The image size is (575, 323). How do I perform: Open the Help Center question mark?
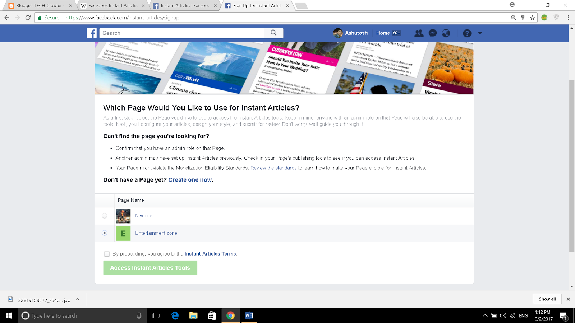(467, 33)
